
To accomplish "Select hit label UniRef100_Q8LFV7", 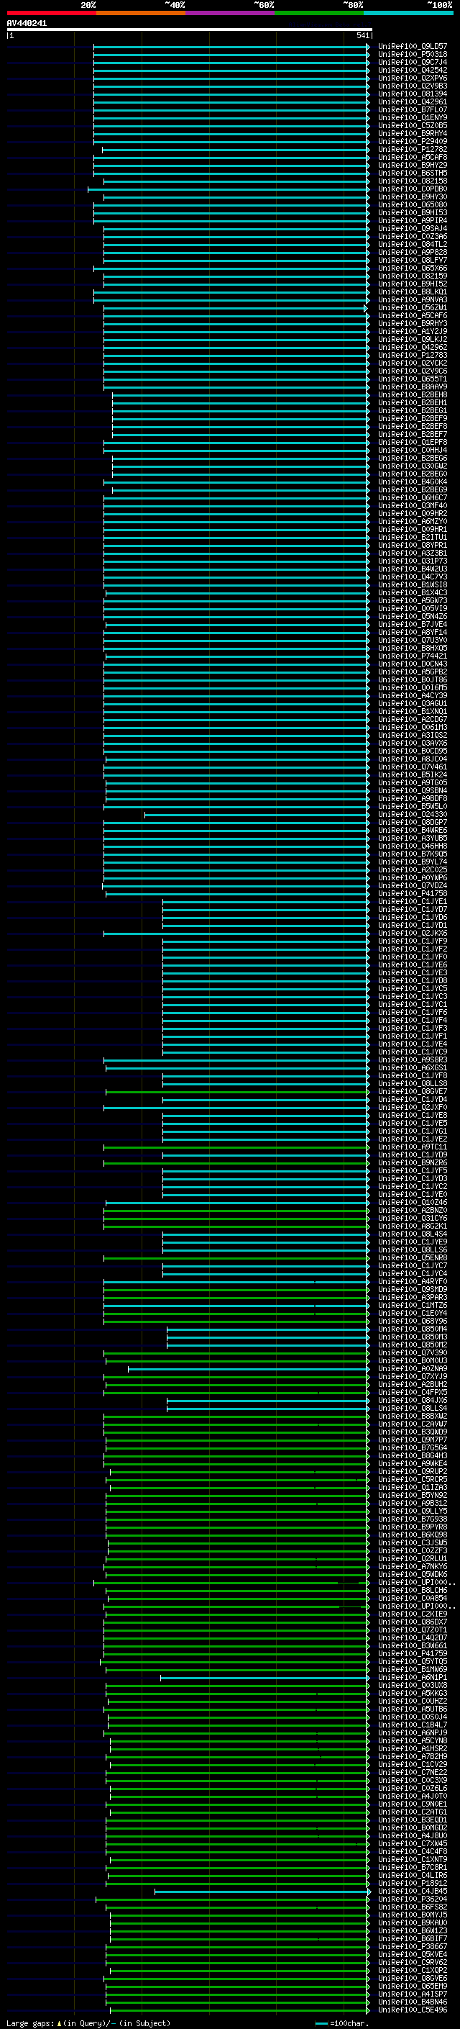I will click(x=413, y=260).
